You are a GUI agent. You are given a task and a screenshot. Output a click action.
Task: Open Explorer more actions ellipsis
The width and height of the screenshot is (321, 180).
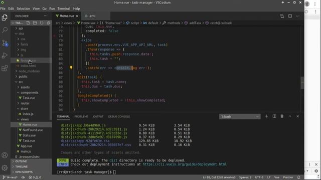[x=46, y=16]
